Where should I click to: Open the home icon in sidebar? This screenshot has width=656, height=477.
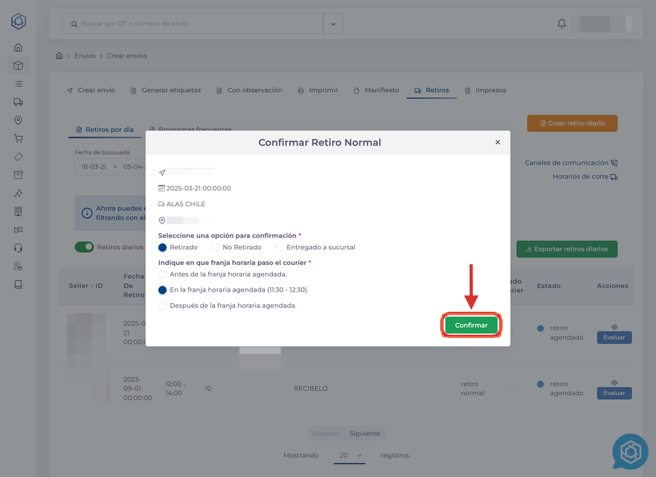(18, 47)
